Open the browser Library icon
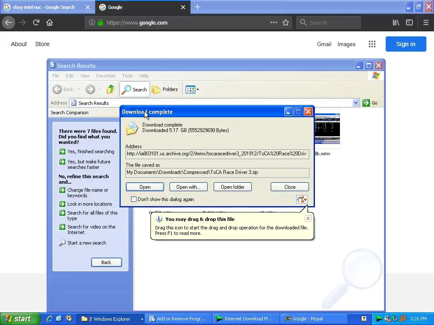Screen dimensions: 434x325 click(396, 22)
